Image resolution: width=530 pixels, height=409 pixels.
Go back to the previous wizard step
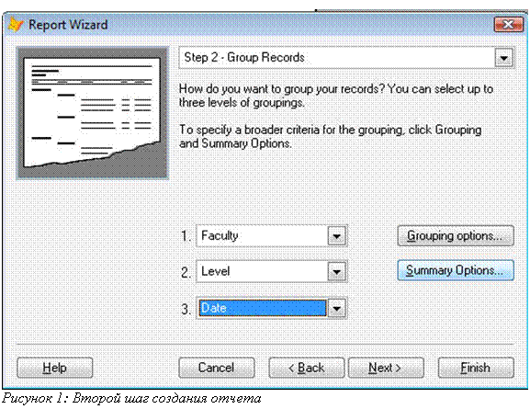[x=307, y=368]
